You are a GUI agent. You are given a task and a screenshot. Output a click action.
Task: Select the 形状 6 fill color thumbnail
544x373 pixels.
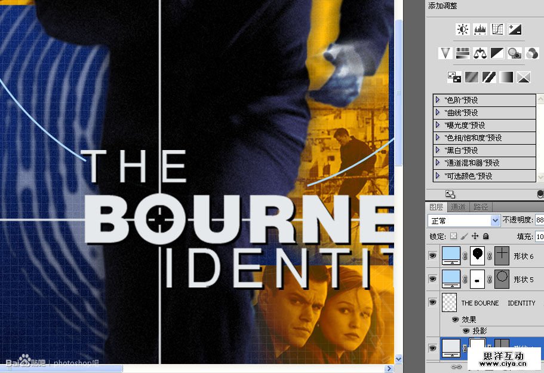point(451,256)
